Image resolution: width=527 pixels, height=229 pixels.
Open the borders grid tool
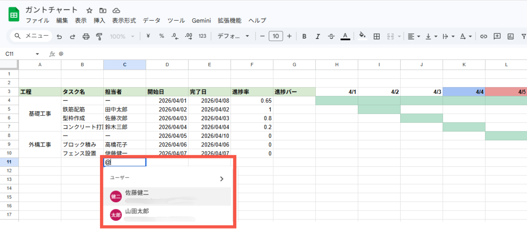376,37
